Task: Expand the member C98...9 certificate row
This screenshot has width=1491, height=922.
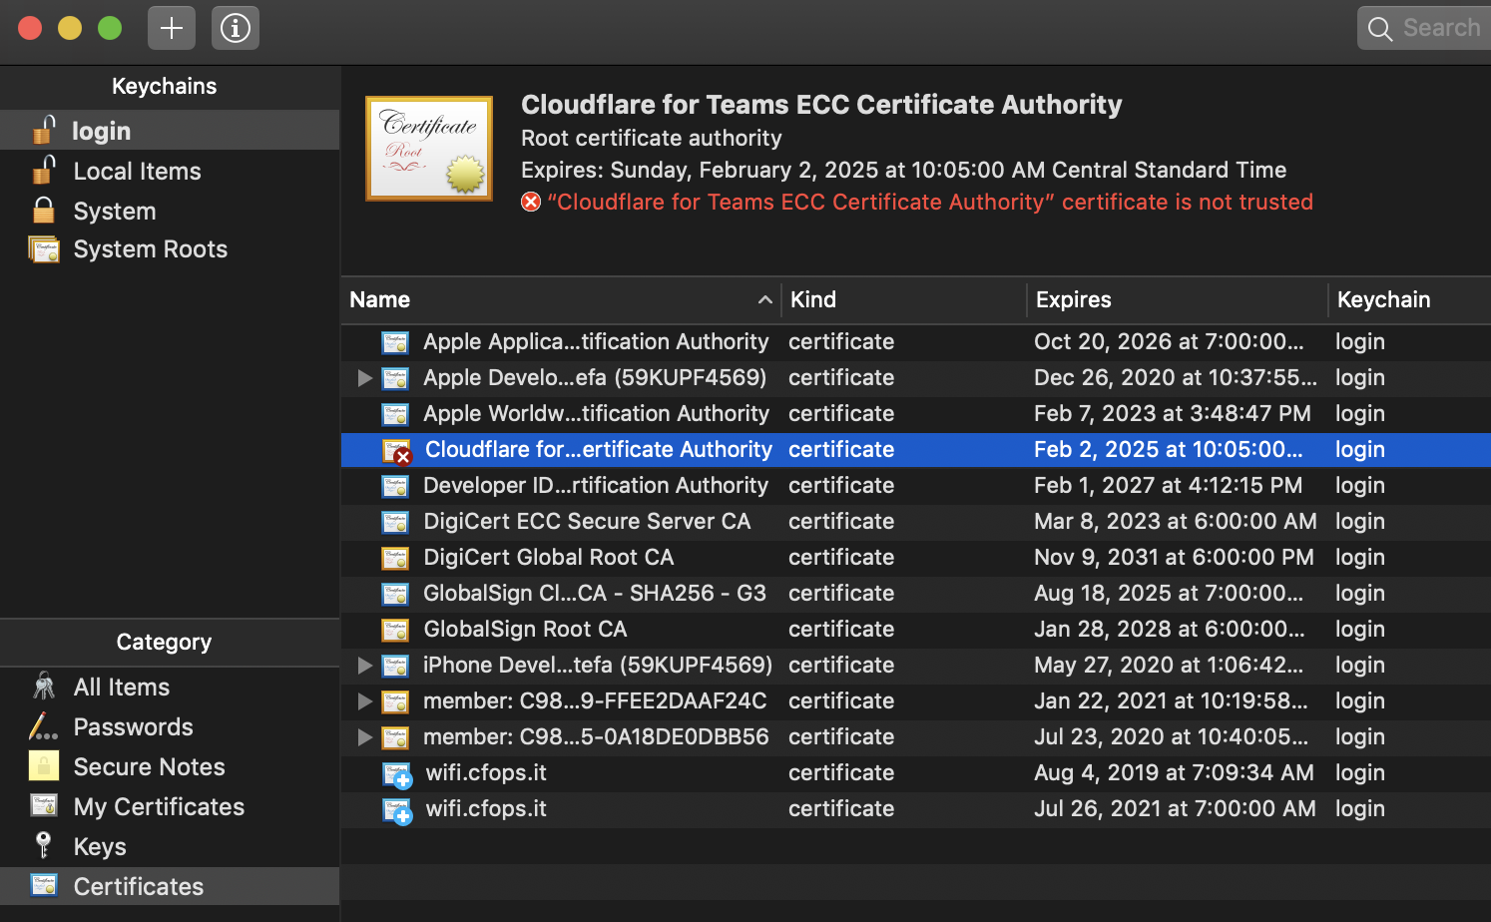Action: (364, 701)
